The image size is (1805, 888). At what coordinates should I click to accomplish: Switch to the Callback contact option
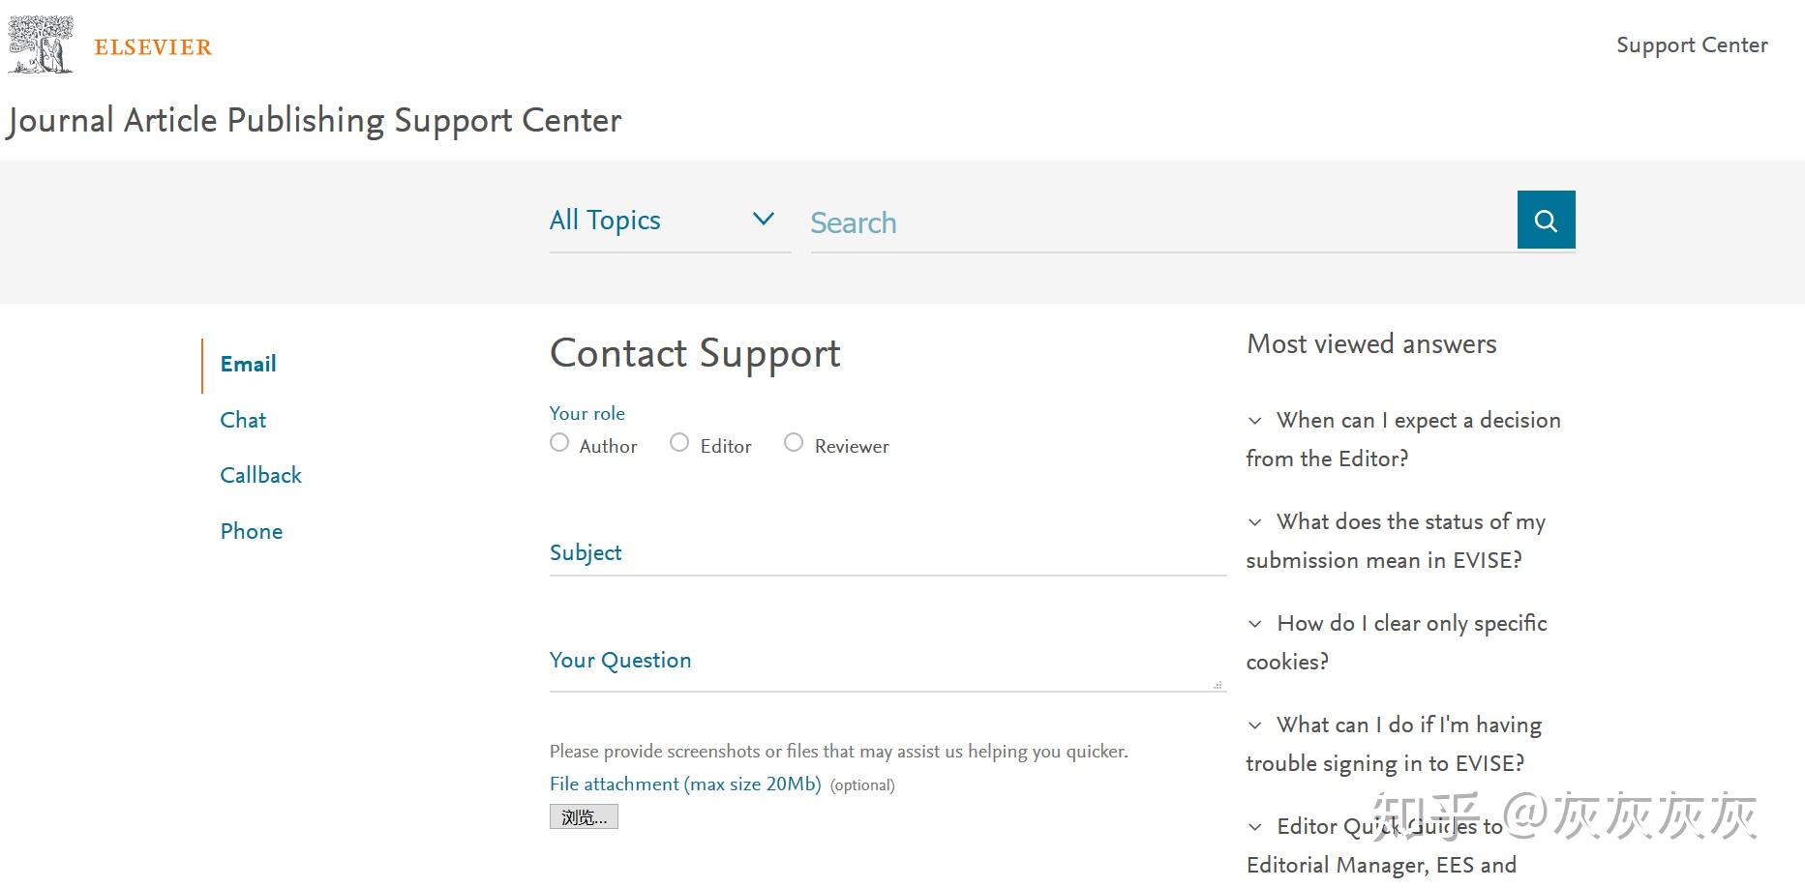click(x=260, y=475)
